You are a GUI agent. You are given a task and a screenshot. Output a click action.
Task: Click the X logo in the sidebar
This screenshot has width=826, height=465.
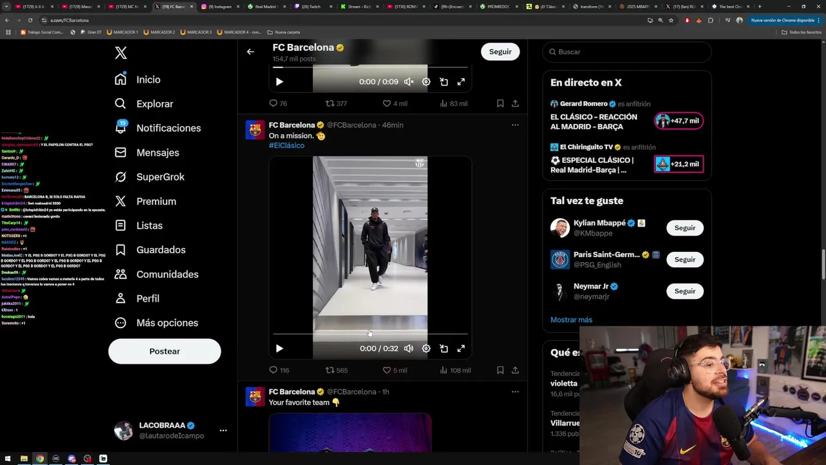[x=121, y=53]
